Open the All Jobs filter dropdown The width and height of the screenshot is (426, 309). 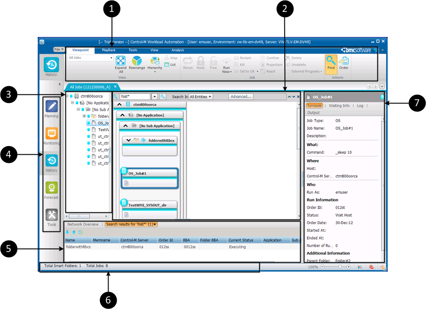pos(111,58)
